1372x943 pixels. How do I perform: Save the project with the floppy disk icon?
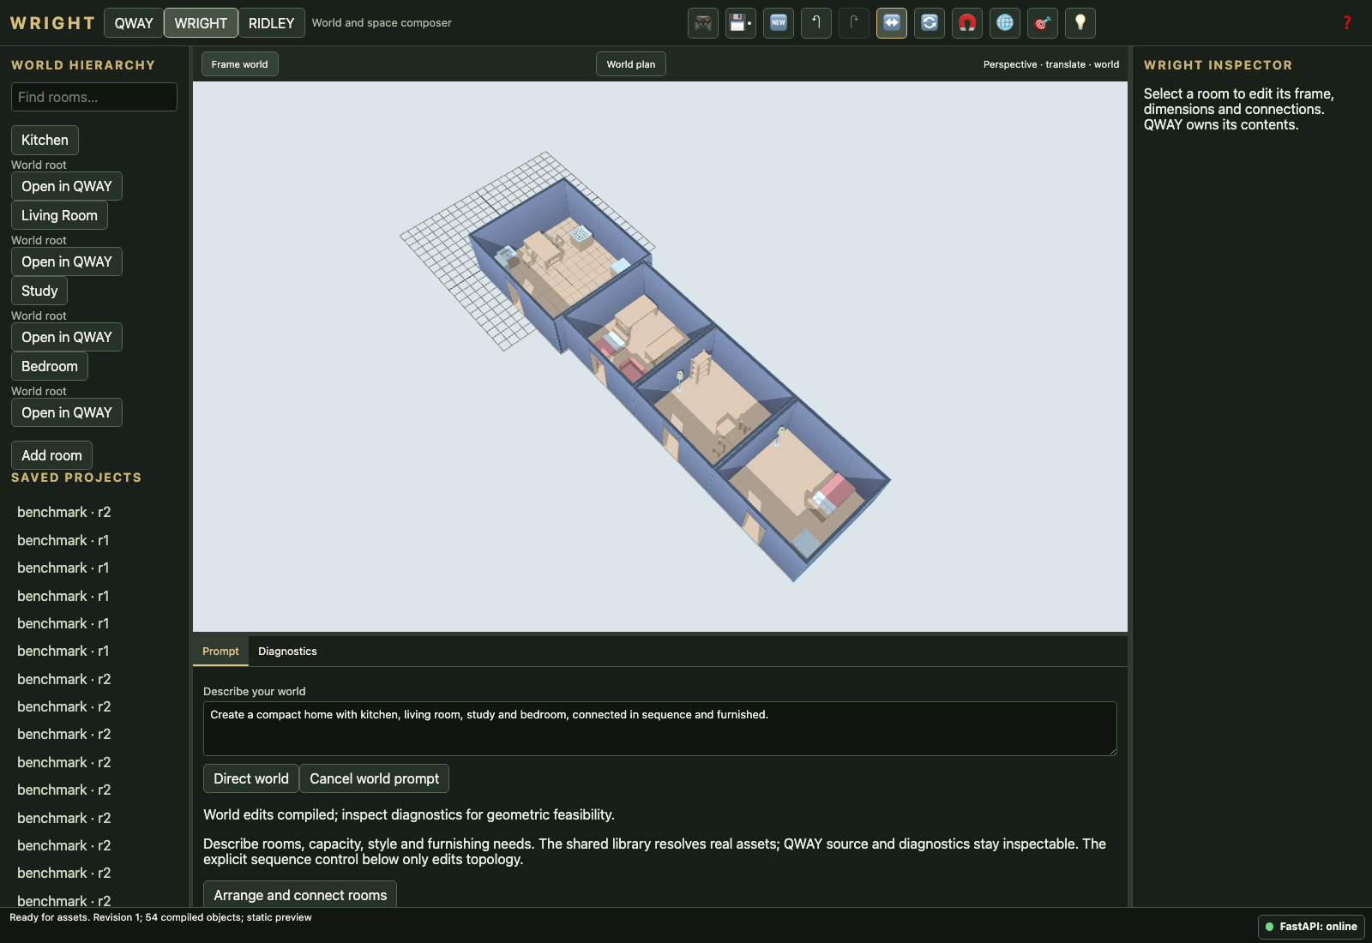click(741, 23)
